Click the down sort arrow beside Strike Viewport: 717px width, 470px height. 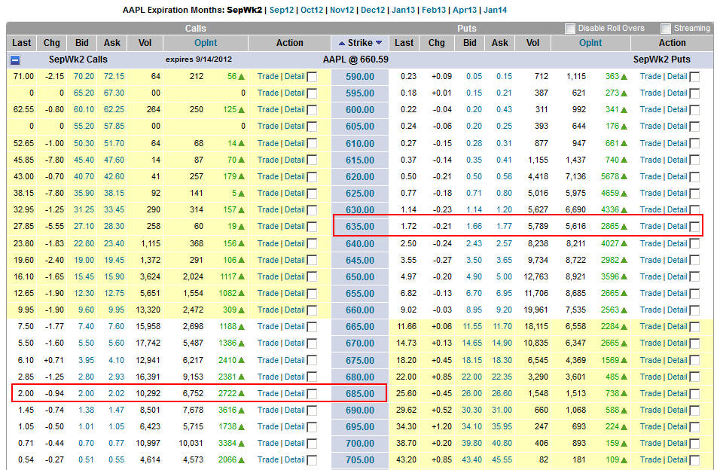pyautogui.click(x=379, y=43)
